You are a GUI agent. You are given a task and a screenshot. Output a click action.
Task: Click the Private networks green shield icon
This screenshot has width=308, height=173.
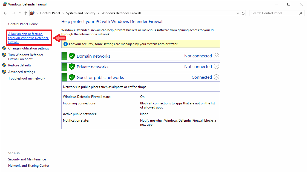[x=72, y=67]
